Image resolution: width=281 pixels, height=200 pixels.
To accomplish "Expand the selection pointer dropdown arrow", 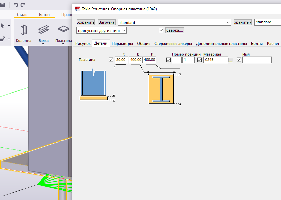I will [x=9, y=26].
